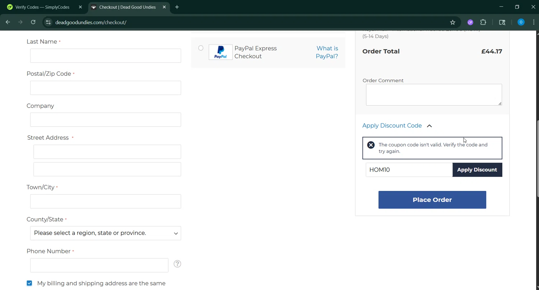This screenshot has height=290, width=539.
Task: Open the browser profile avatar
Action: click(521, 22)
